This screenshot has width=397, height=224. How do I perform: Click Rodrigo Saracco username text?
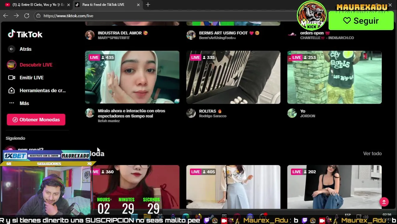click(x=213, y=116)
